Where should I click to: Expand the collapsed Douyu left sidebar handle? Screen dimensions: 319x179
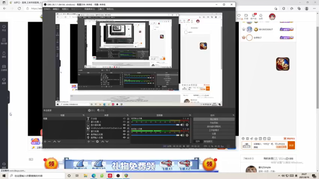8,97
